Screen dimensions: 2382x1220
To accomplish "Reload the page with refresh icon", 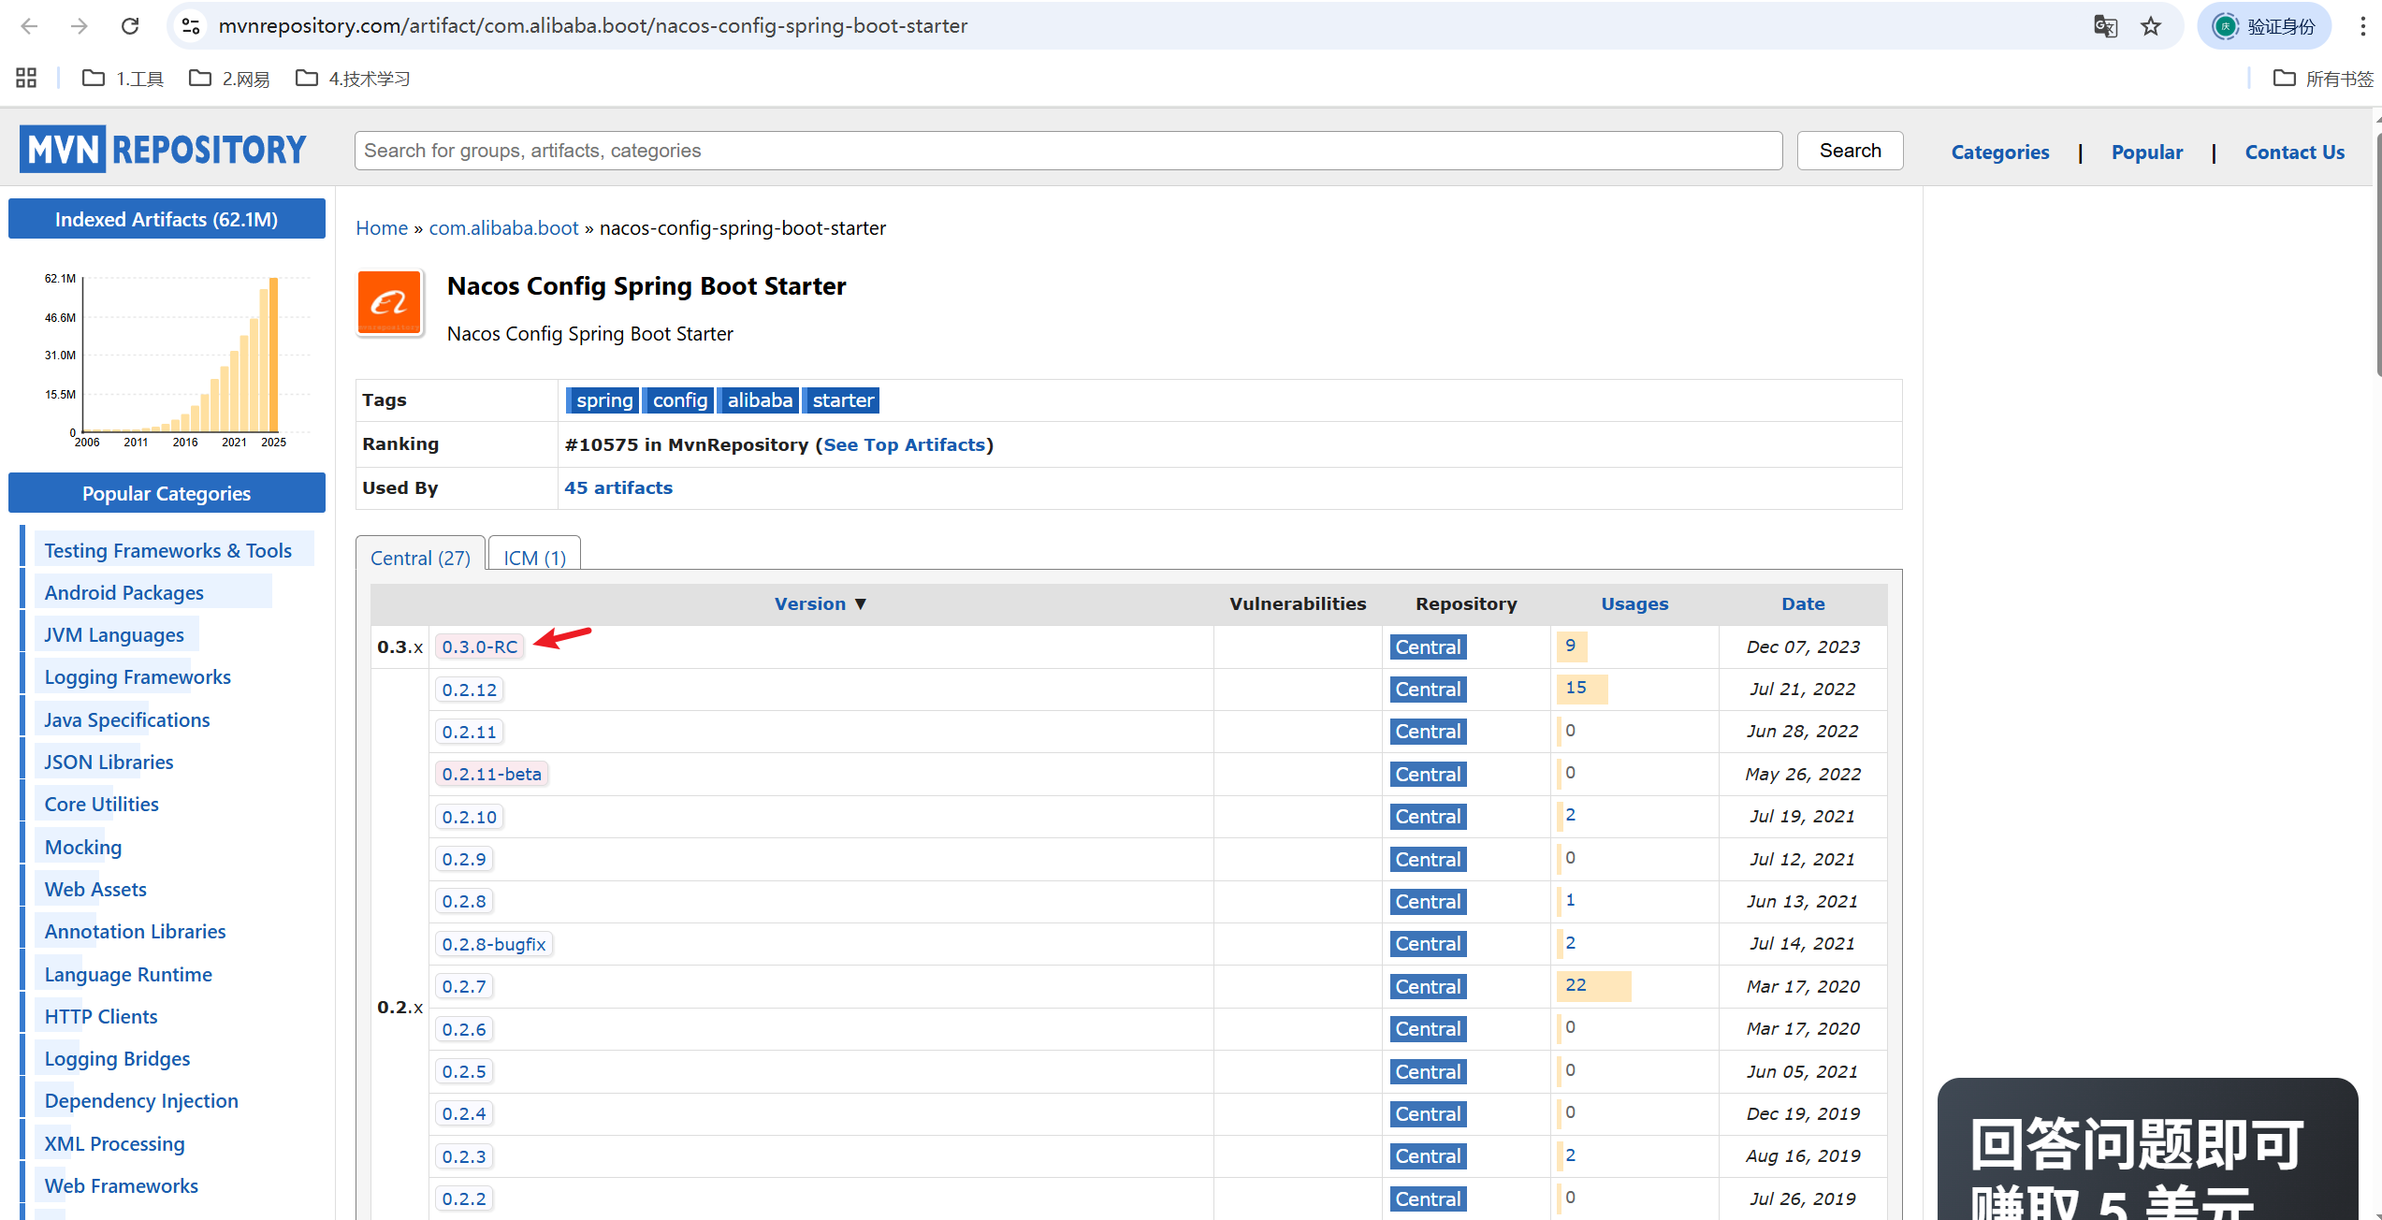I will pos(130,26).
